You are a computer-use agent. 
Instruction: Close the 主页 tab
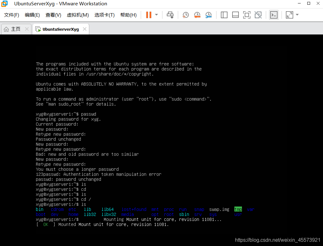click(27, 29)
